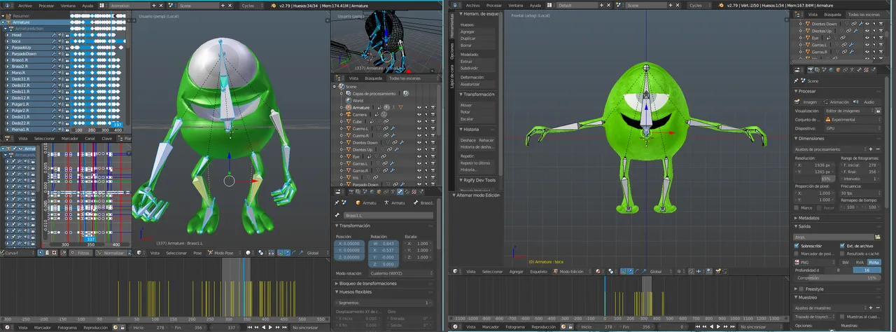
Task: Click Subdividir button in tool shelf
Action: coord(478,69)
